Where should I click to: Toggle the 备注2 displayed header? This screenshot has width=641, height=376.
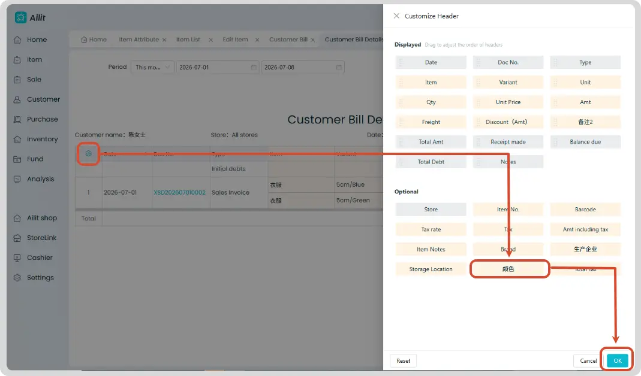coord(585,122)
